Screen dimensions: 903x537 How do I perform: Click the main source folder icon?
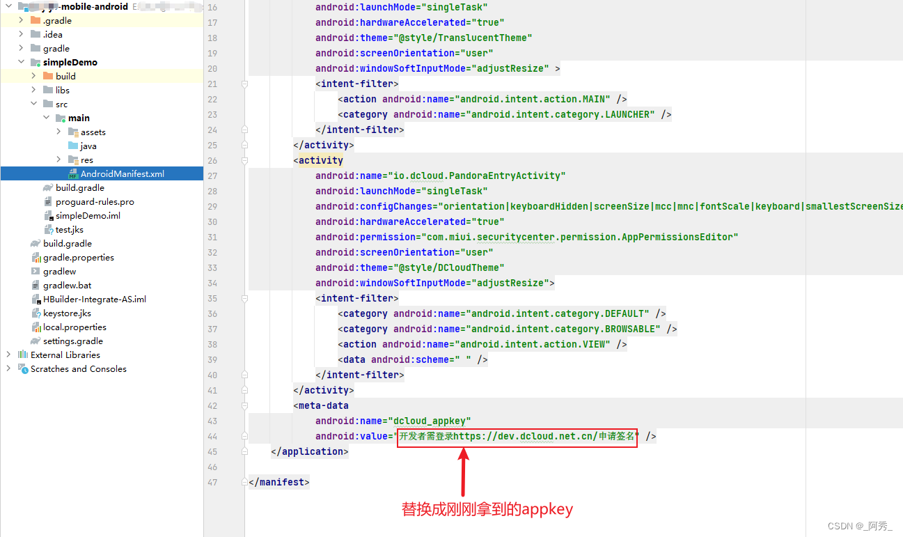[x=61, y=118]
